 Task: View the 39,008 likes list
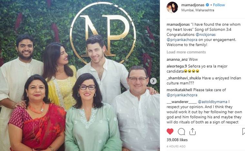click(177, 140)
